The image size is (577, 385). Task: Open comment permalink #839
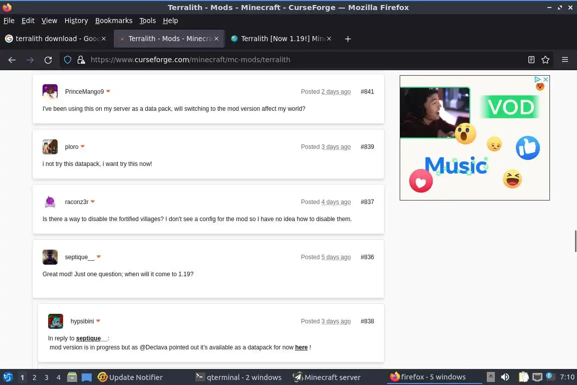point(367,147)
